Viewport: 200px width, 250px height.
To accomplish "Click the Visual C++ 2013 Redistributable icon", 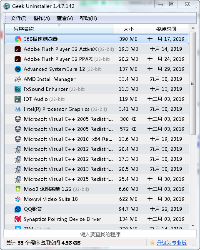I will pos(18,169).
